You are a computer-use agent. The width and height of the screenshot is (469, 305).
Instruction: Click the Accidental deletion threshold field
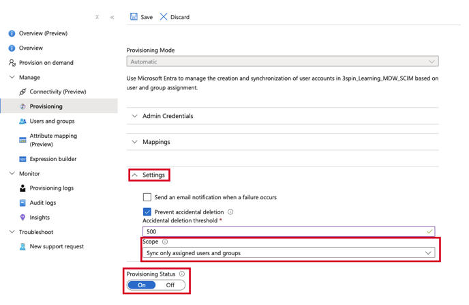point(288,231)
